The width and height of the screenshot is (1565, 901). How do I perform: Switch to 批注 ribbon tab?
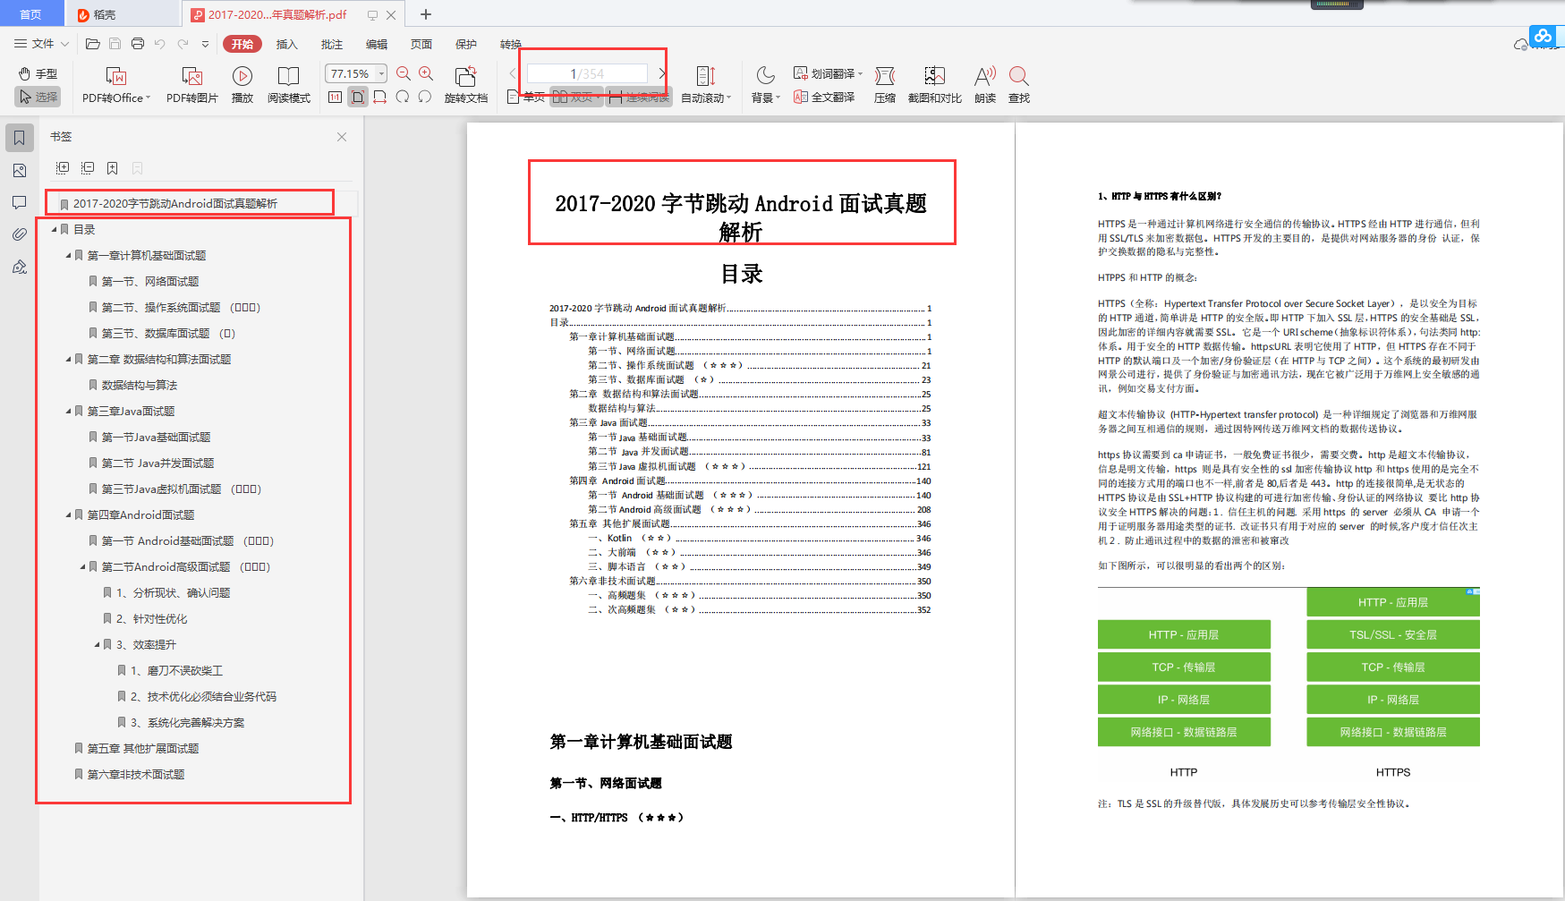coord(332,44)
